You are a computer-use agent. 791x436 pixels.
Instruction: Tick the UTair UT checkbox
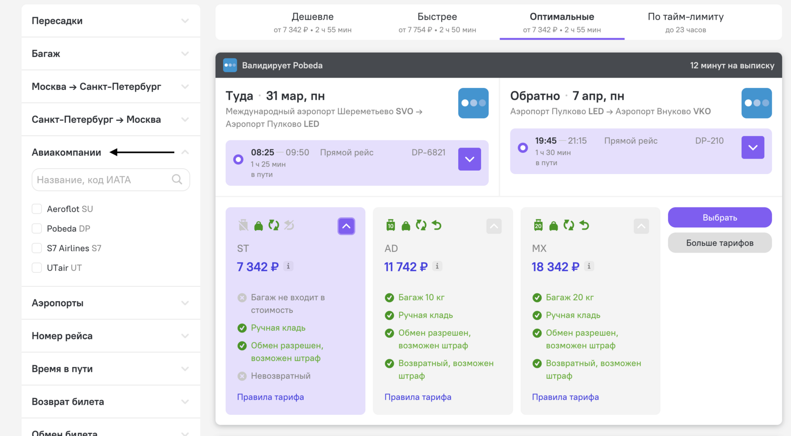[37, 268]
